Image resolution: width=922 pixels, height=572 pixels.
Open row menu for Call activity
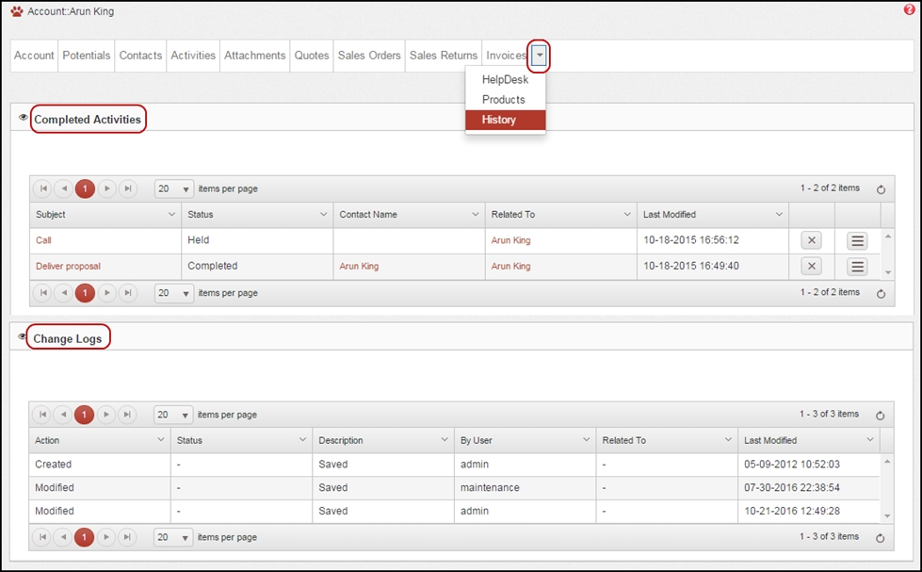coord(857,240)
